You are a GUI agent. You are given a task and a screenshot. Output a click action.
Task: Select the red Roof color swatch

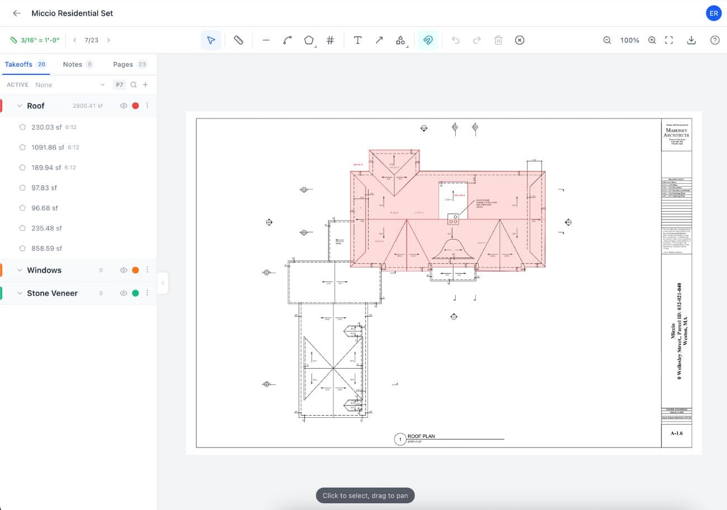click(136, 105)
